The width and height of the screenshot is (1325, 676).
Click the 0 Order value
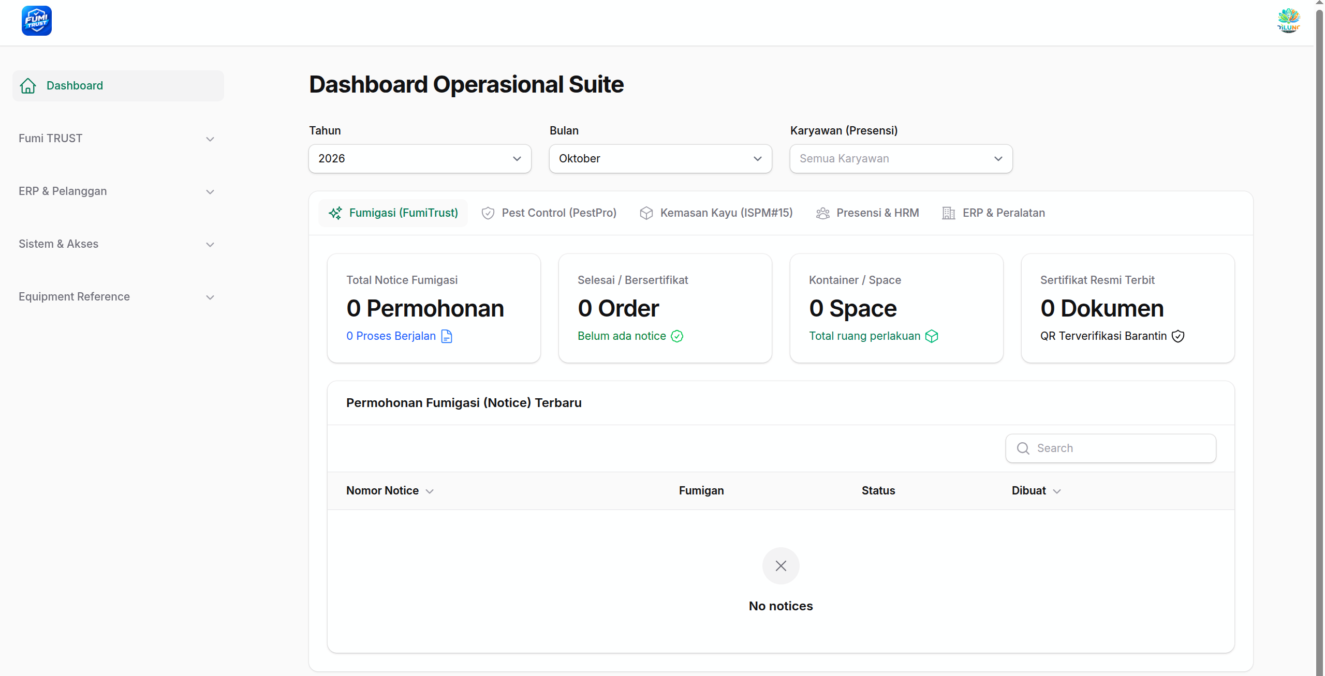(618, 309)
